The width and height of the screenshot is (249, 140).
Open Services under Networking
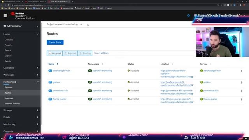(x=9, y=87)
